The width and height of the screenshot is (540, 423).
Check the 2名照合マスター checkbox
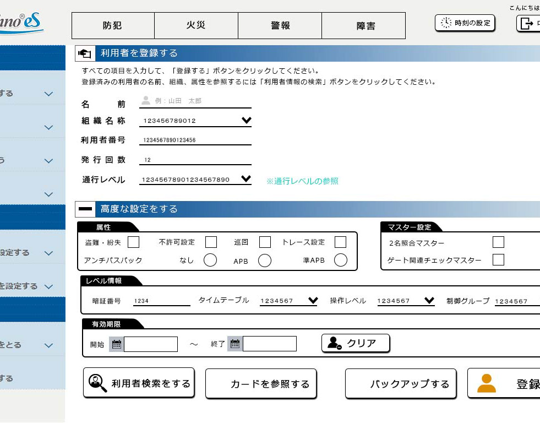click(x=498, y=242)
